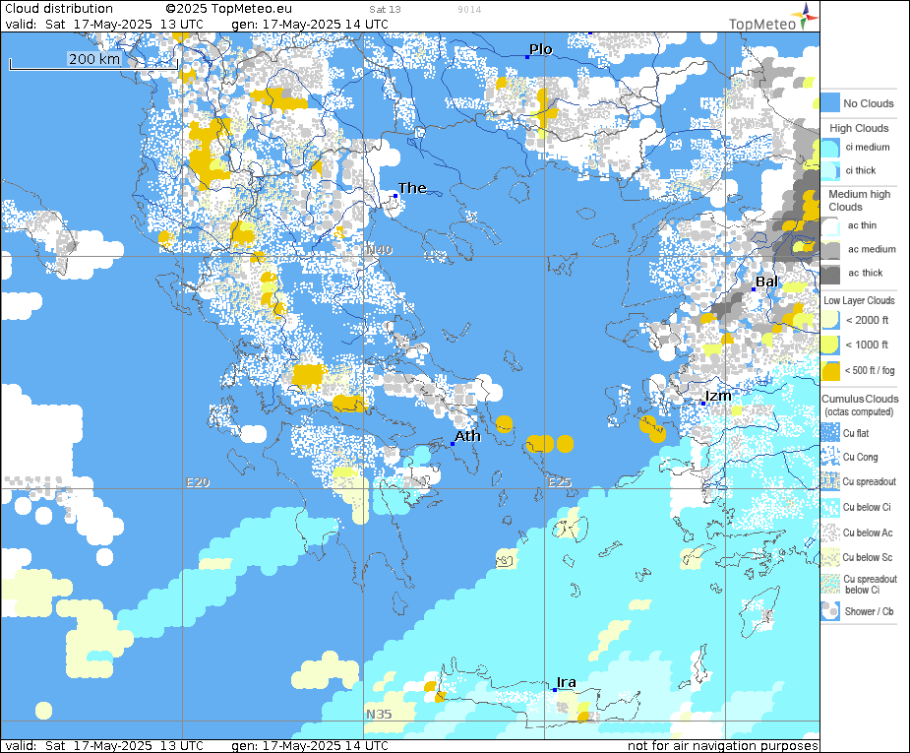Click the 200 km scale bar label
This screenshot has width=910, height=753.
tap(94, 59)
